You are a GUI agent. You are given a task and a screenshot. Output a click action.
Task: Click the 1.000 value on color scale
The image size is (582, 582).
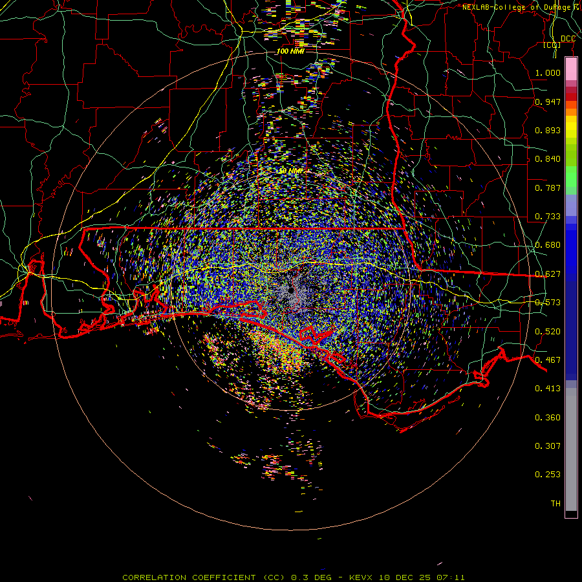pyautogui.click(x=548, y=72)
